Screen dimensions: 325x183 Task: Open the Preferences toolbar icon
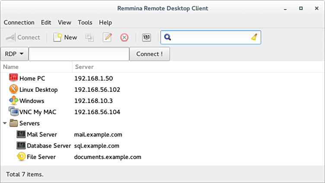pyautogui.click(x=147, y=38)
